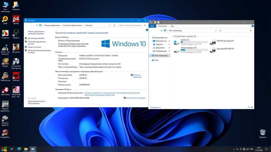Go to Панель управления домашняя страница
The image size is (271, 152).
37,33
